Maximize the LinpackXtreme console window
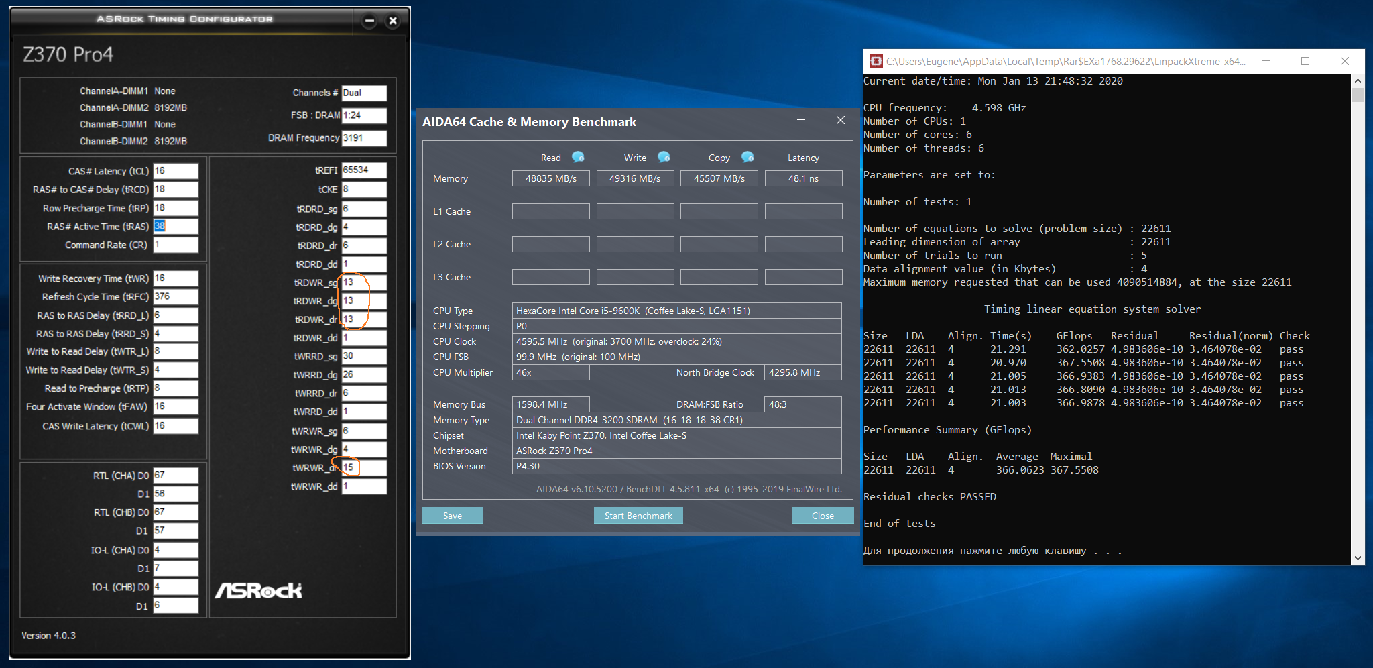 coord(1305,61)
